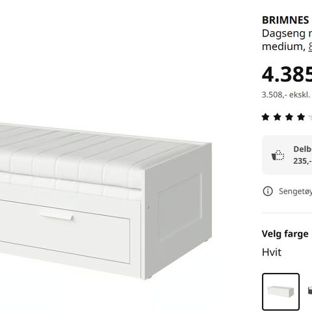Click the first rating star
The image size is (312, 312).
pos(266,117)
